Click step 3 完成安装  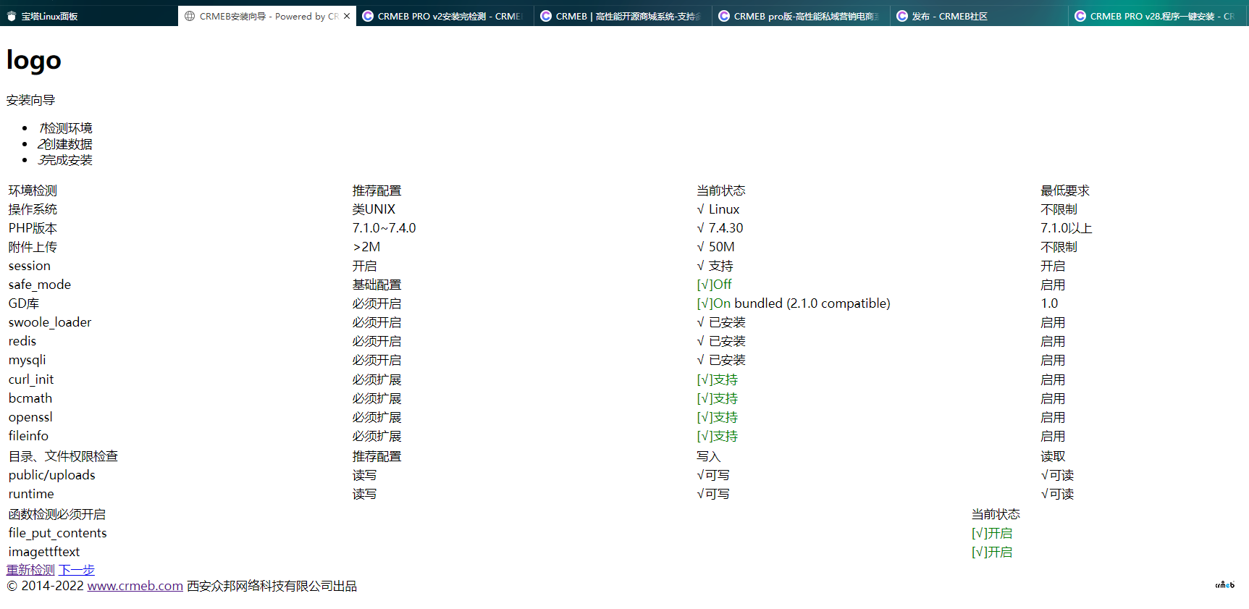[65, 160]
